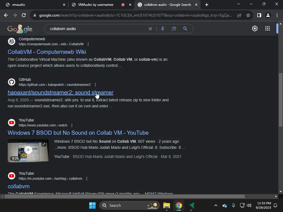Open clock showing 11:33 PM

(263, 205)
